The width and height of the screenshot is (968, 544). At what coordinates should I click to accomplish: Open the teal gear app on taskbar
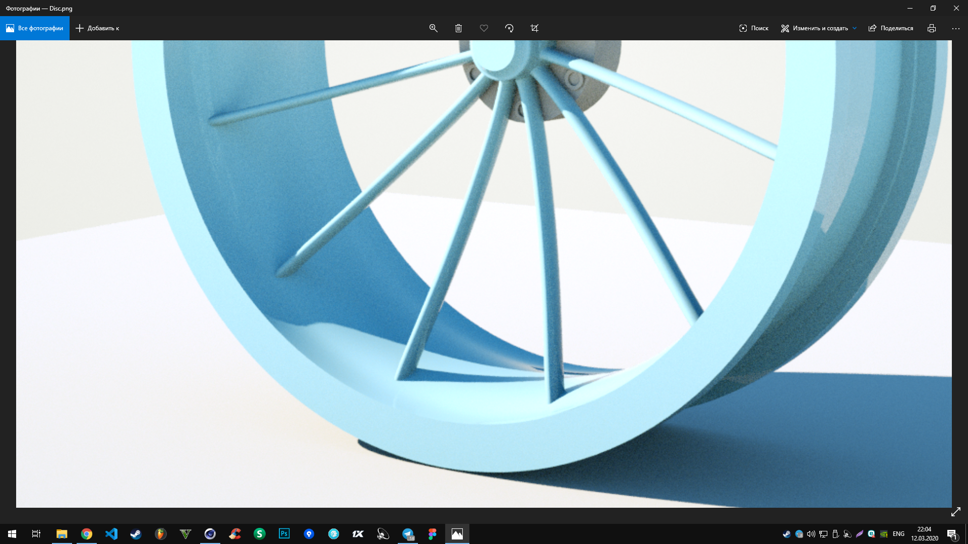[334, 534]
